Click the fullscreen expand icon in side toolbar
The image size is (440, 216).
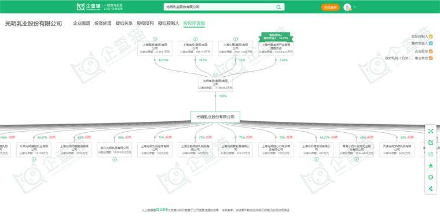click(431, 131)
